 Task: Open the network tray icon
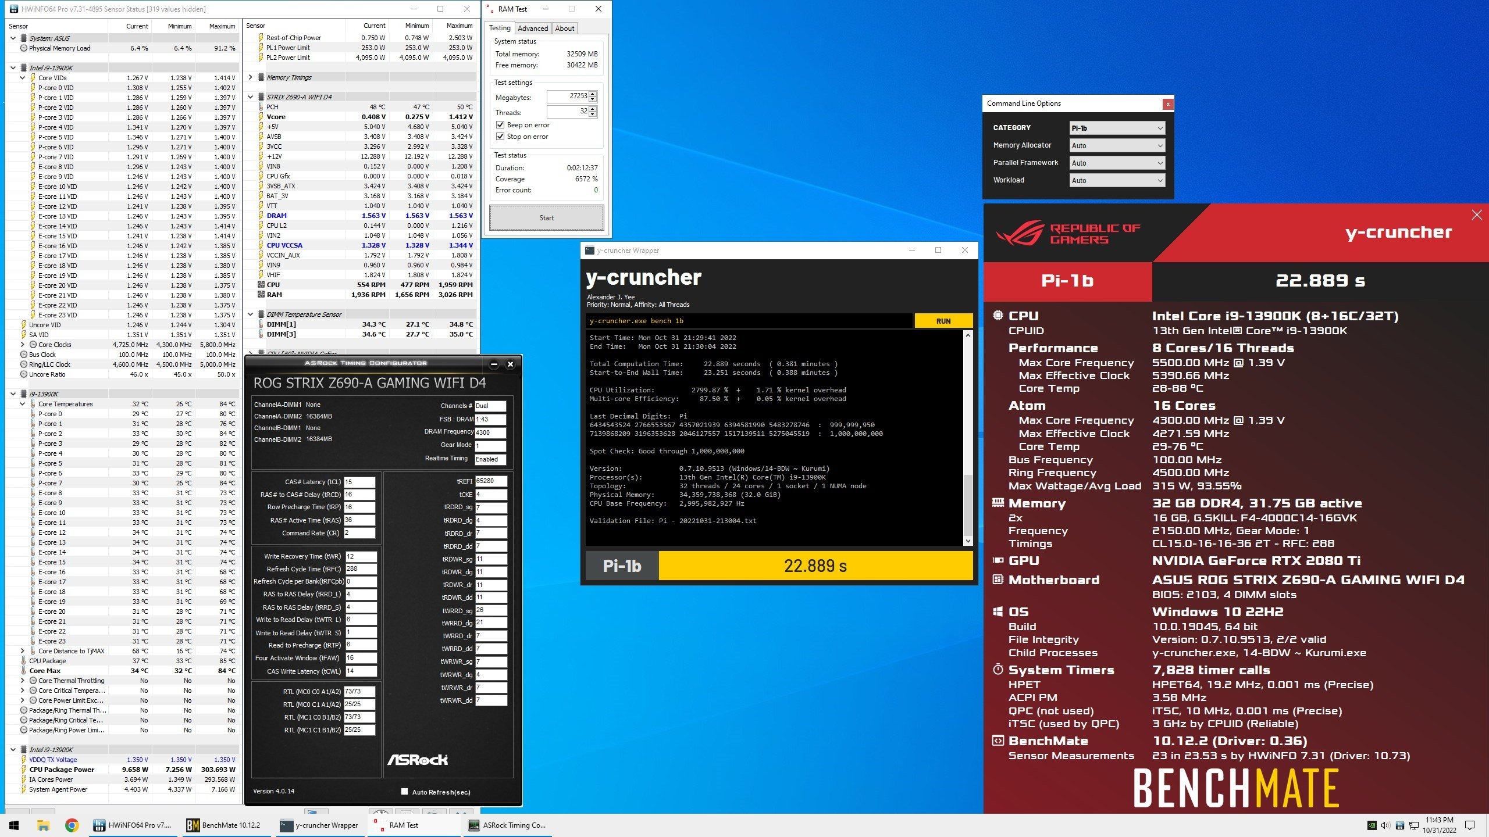[1413, 825]
